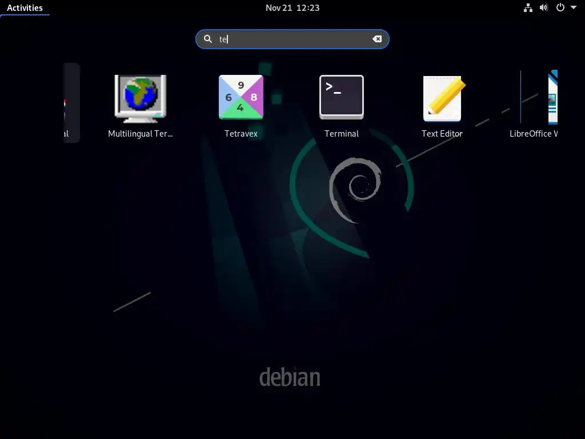This screenshot has height=439, width=585.
Task: Click inside the search field containing 'te'
Action: tap(292, 39)
